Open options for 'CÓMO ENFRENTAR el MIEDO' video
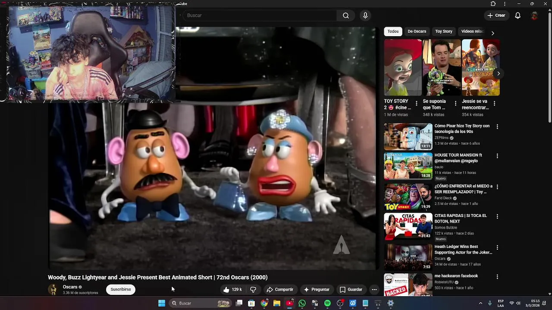The image size is (552, 310). pos(497,187)
